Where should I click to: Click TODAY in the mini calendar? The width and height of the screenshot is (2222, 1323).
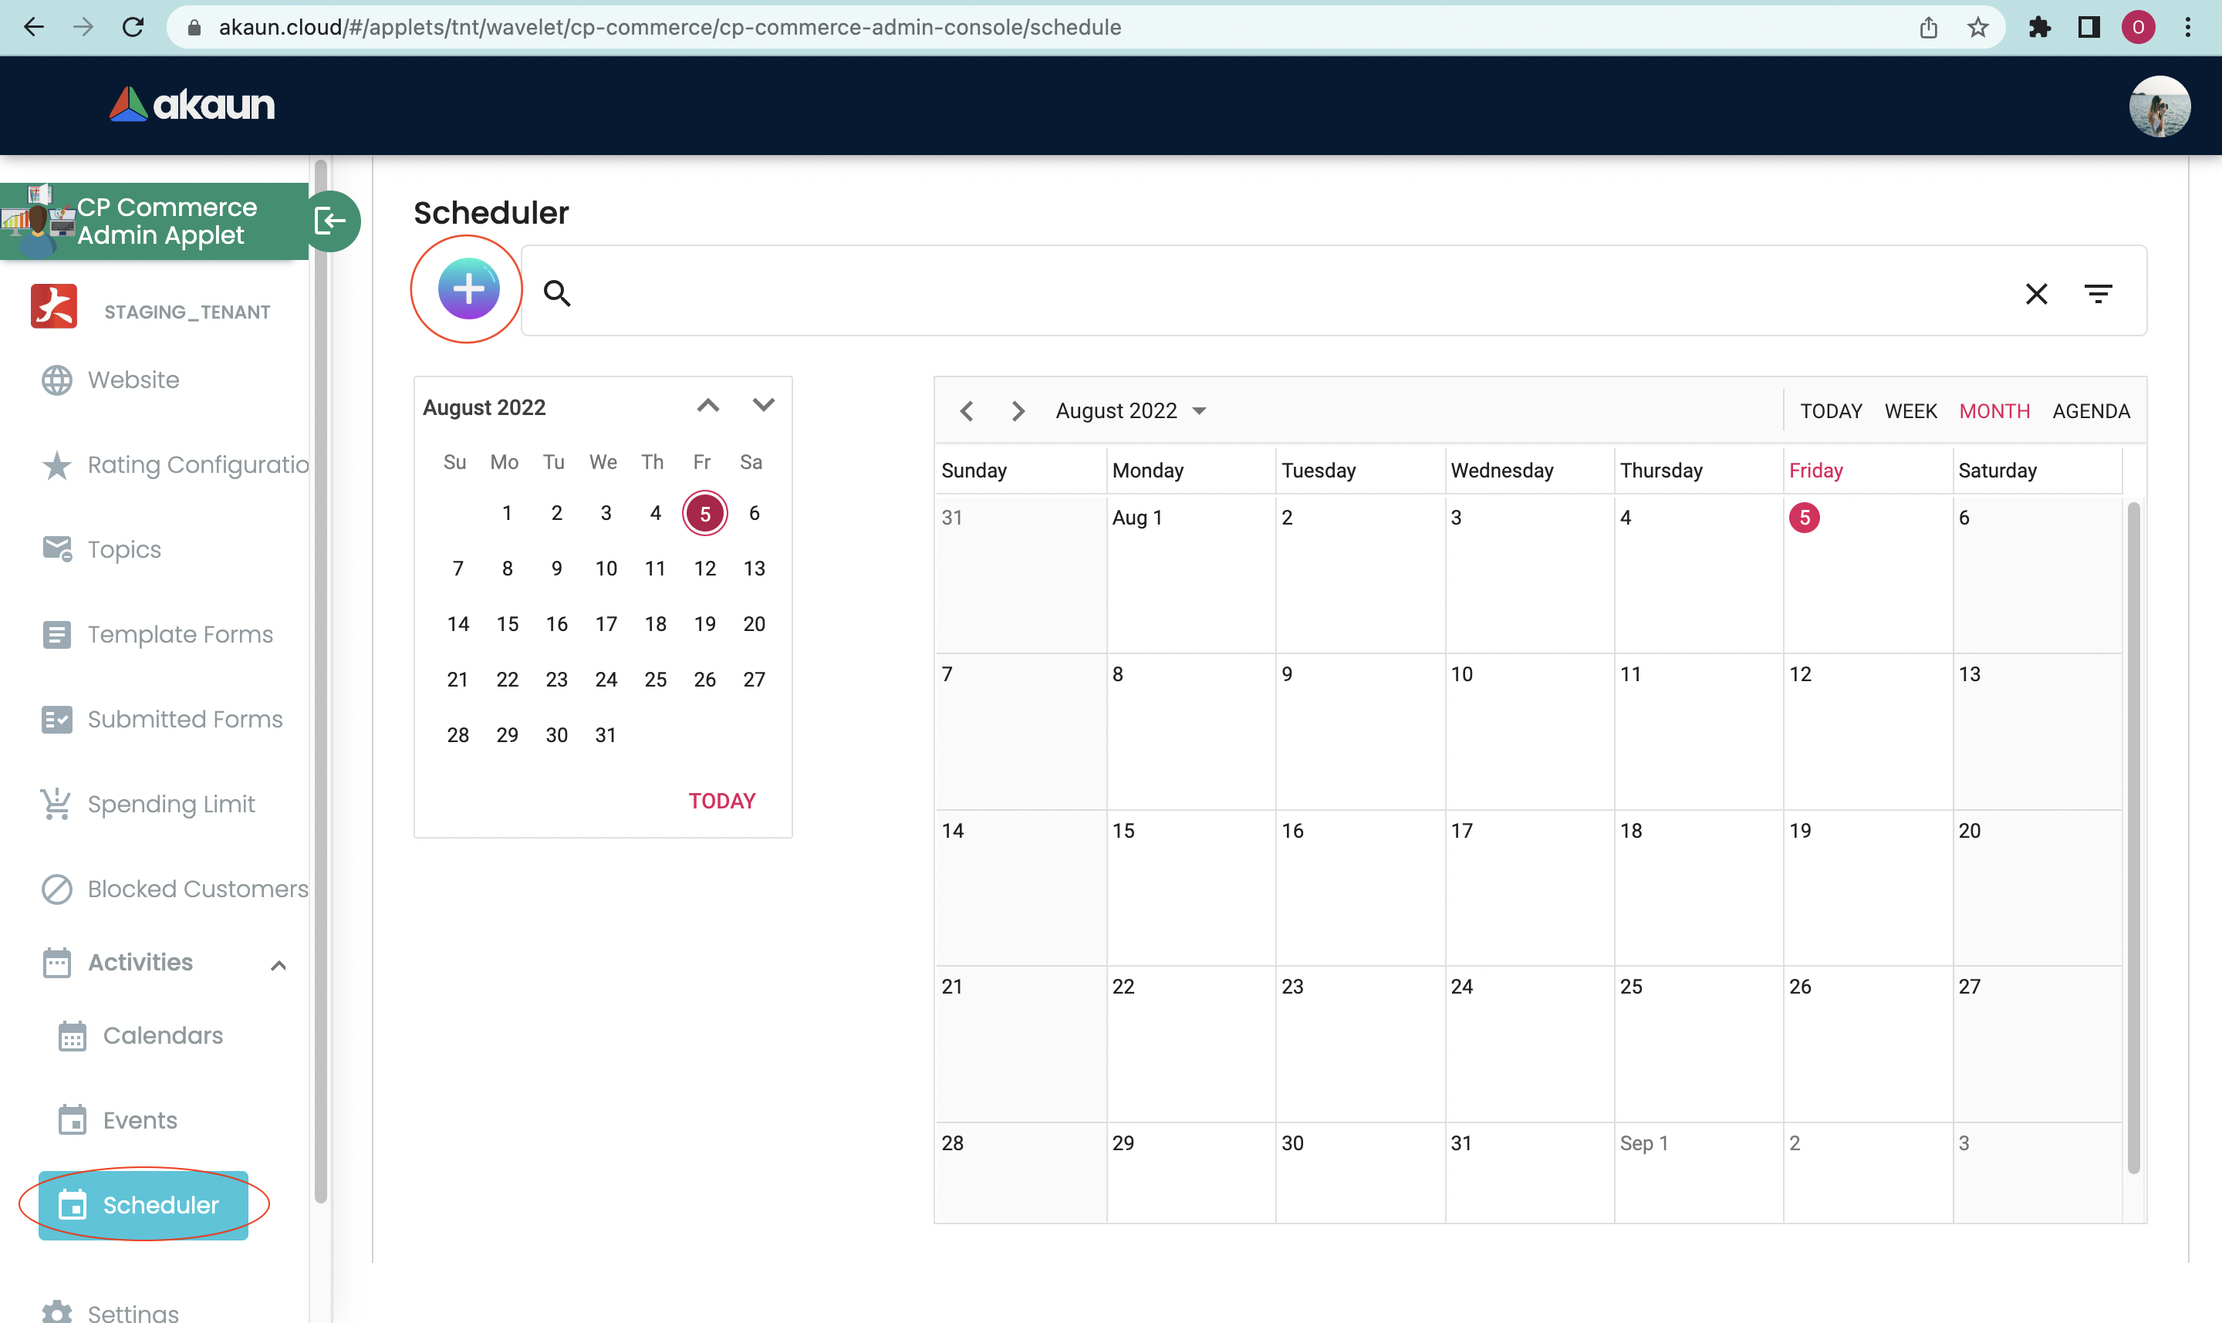[721, 801]
